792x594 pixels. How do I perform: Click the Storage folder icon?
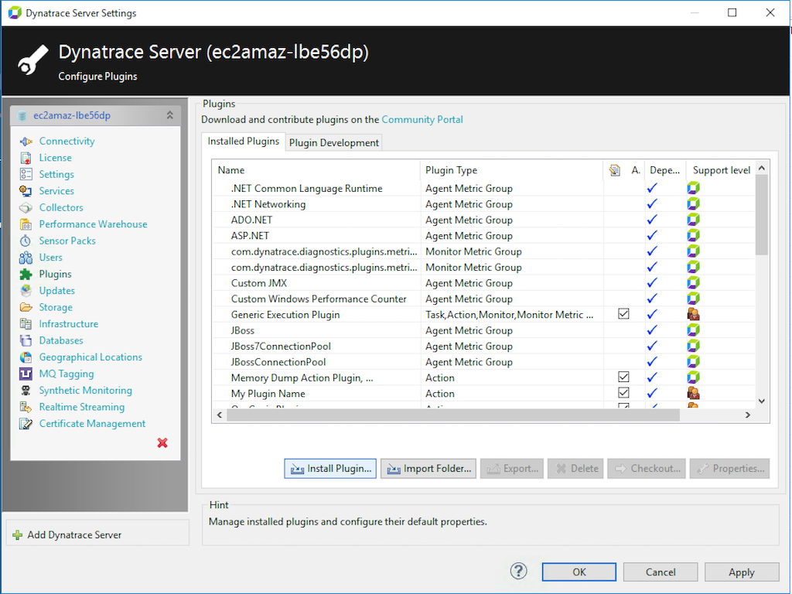(26, 307)
